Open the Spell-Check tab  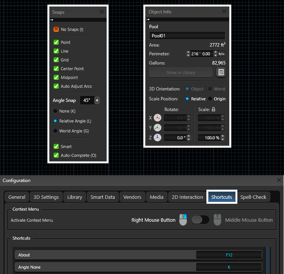(x=253, y=197)
